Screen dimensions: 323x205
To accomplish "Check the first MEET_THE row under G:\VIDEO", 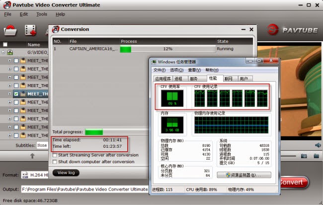I will (16, 61).
